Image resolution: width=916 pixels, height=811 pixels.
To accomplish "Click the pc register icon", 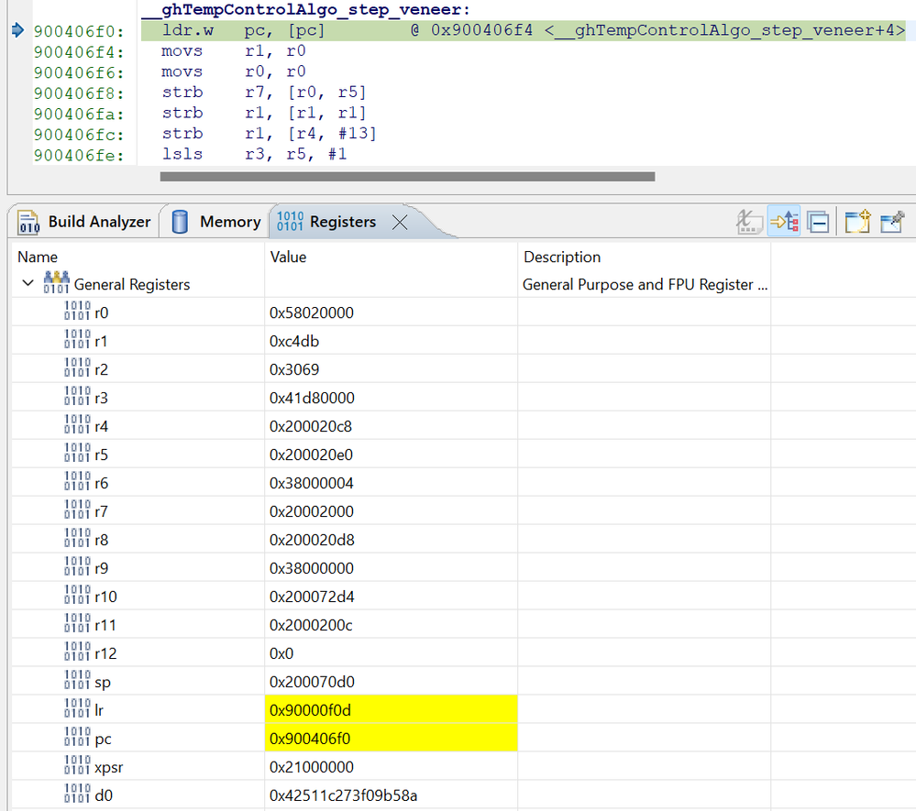I will coord(77,738).
